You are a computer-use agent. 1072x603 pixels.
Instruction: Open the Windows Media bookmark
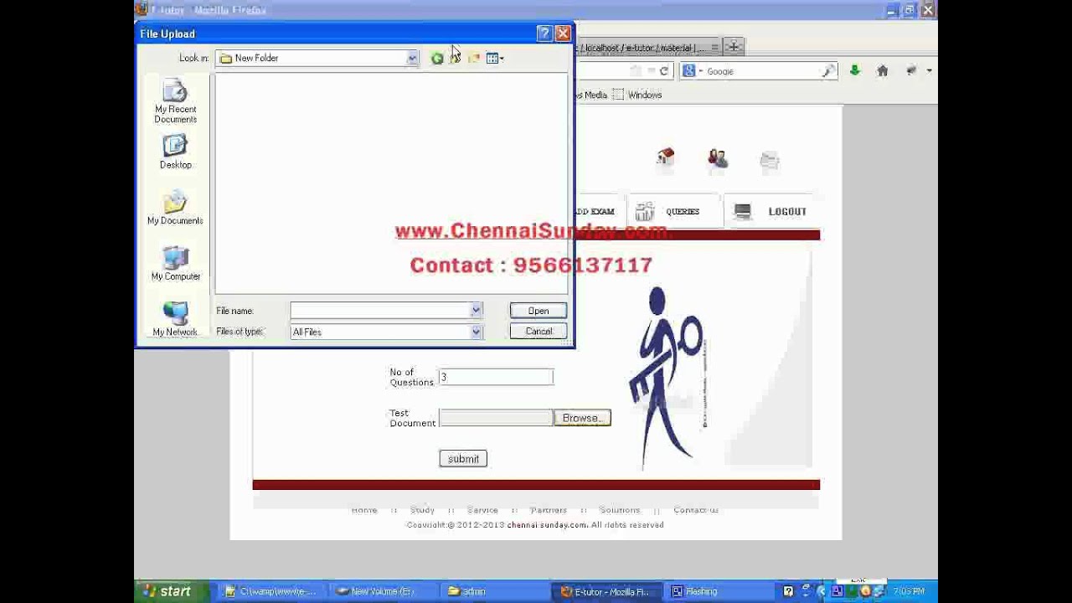pyautogui.click(x=591, y=95)
